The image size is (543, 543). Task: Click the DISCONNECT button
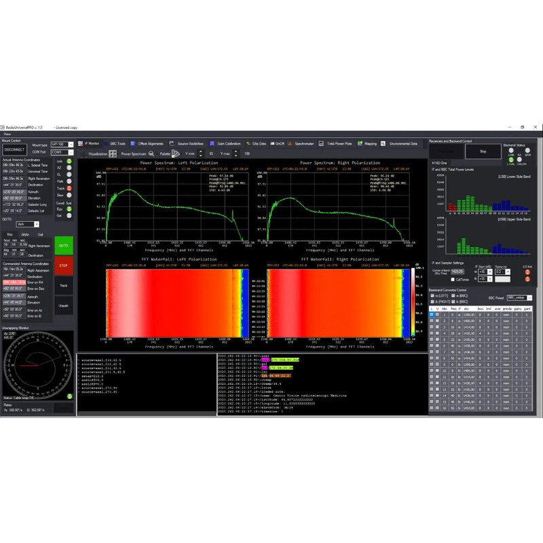coord(14,150)
